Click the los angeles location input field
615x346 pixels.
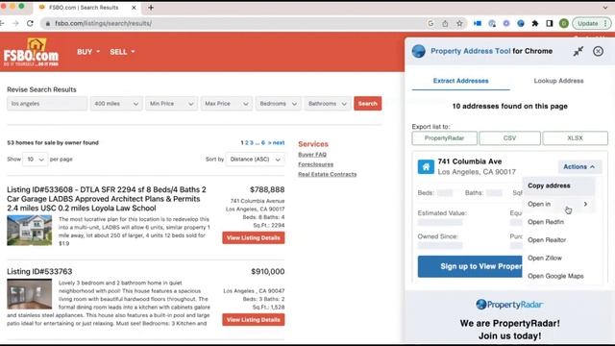(47, 104)
